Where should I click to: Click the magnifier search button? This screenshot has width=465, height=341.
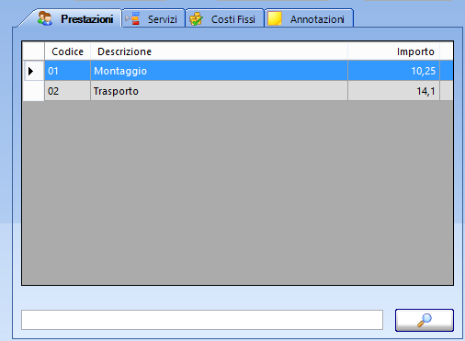tap(425, 320)
